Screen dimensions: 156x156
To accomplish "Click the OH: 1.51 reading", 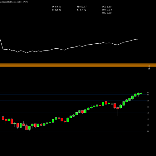I will click(107, 10).
